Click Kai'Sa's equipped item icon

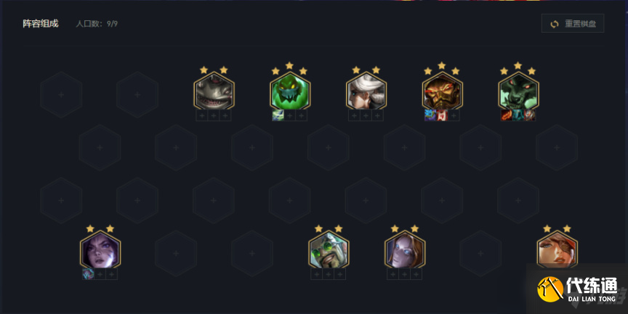(88, 274)
